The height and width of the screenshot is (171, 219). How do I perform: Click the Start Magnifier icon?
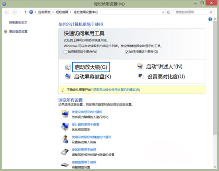click(67, 67)
